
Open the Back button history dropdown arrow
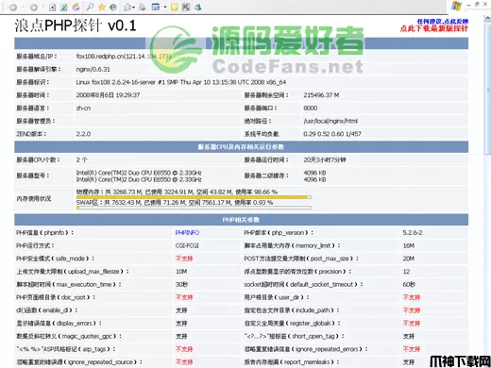(x=23, y=8)
